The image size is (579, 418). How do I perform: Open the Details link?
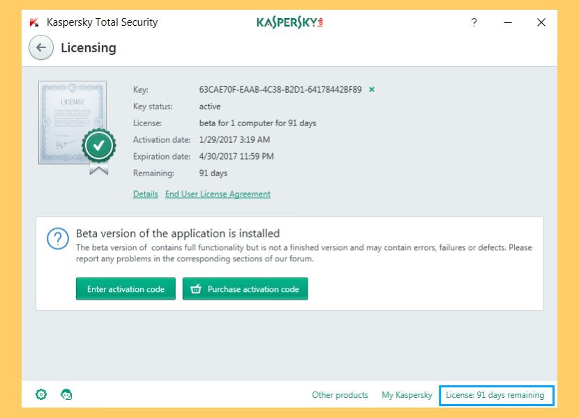[146, 194]
